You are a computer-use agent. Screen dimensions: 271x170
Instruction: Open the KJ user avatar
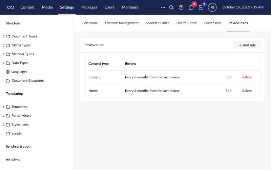pos(212,7)
